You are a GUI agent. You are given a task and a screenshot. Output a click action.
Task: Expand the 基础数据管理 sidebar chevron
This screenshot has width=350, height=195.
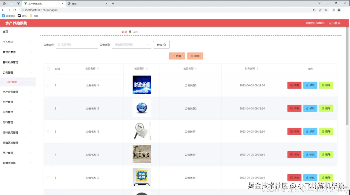pyautogui.click(x=31, y=62)
